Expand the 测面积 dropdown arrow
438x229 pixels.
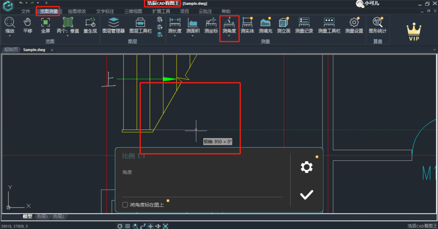point(193,36)
